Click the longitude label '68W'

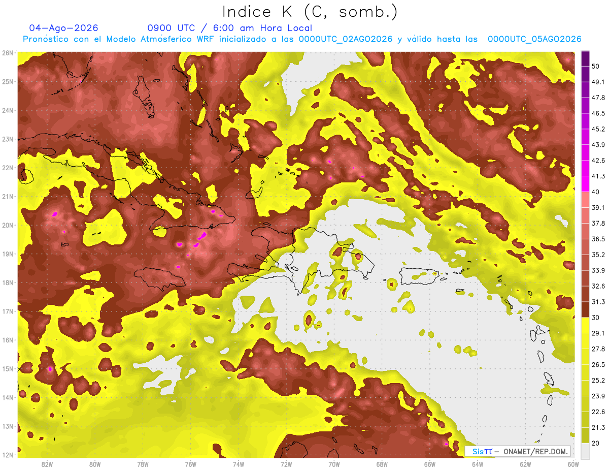[382, 464]
